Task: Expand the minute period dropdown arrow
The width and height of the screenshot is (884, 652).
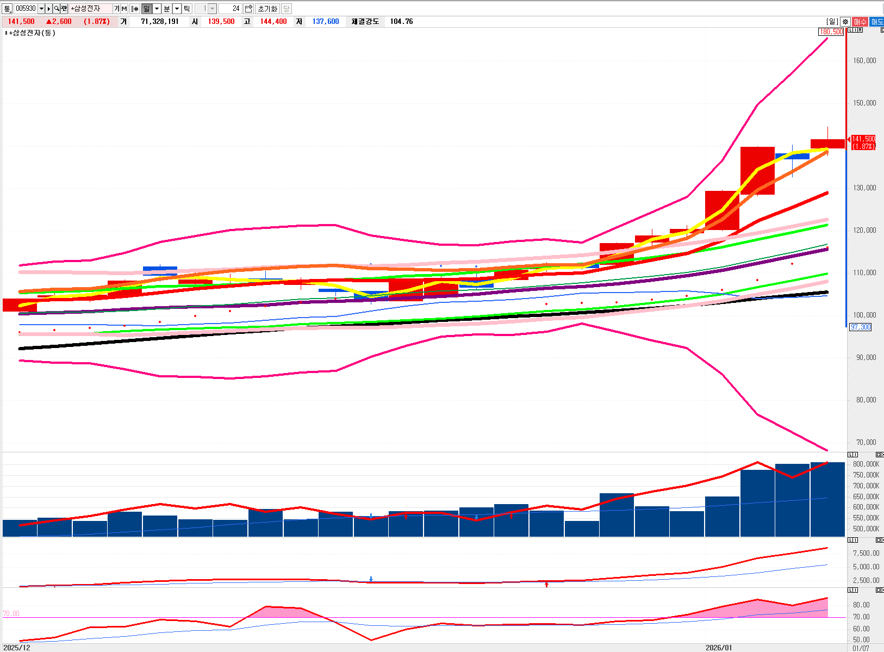Action: 177,9
